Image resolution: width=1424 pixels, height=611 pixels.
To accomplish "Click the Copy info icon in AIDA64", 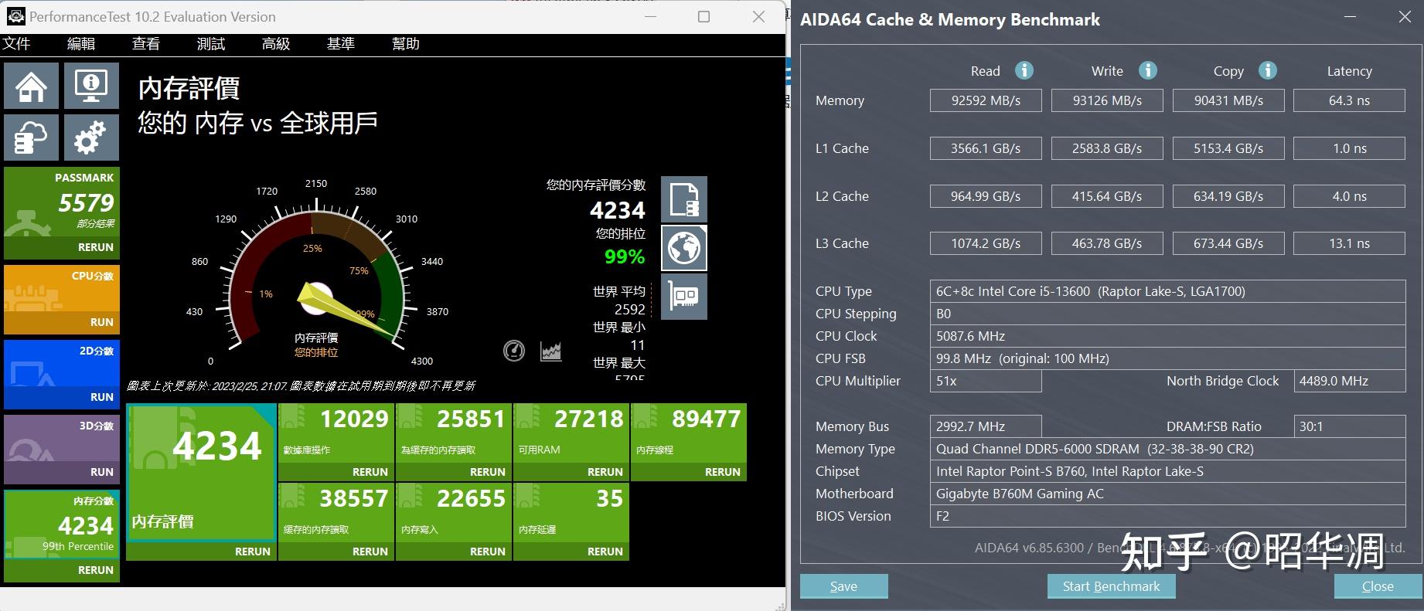I will pyautogui.click(x=1268, y=70).
